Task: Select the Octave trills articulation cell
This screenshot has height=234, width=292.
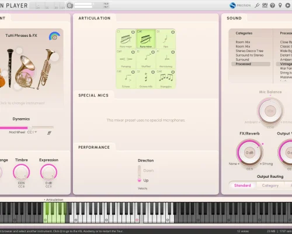Action: pos(146,79)
